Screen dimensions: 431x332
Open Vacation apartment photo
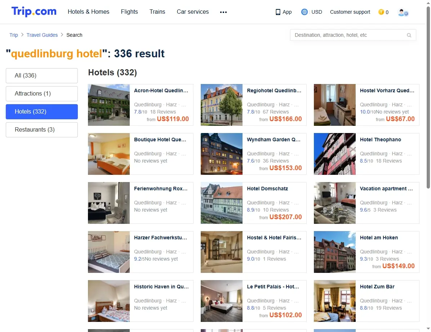[x=334, y=203]
